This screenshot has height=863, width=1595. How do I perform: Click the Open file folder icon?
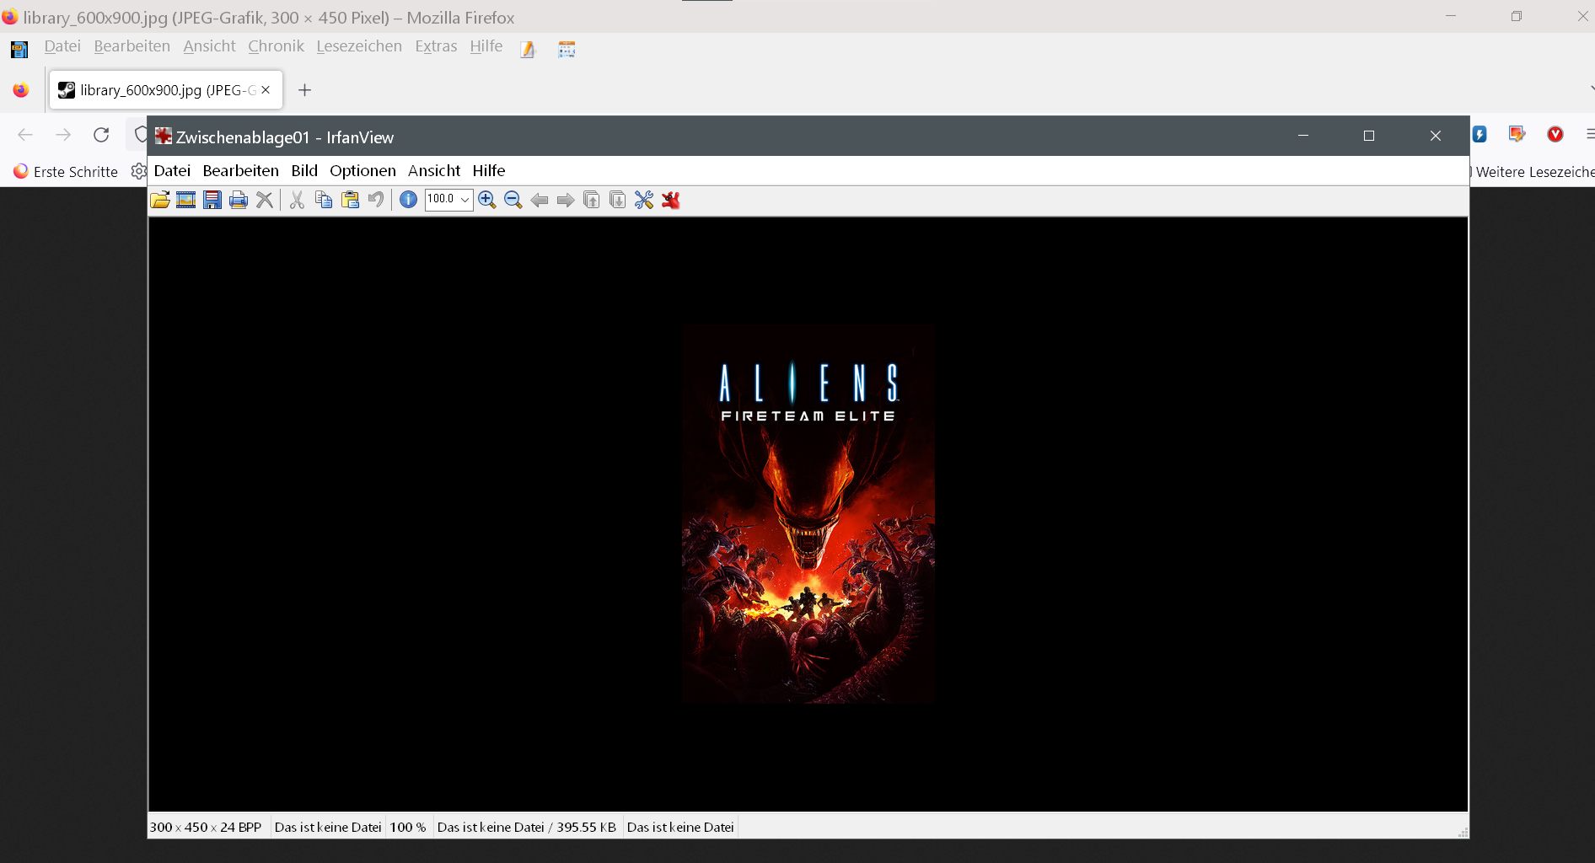click(x=159, y=200)
